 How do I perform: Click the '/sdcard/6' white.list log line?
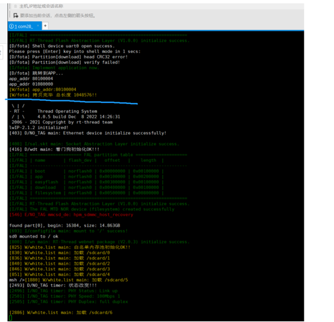tap(61, 312)
